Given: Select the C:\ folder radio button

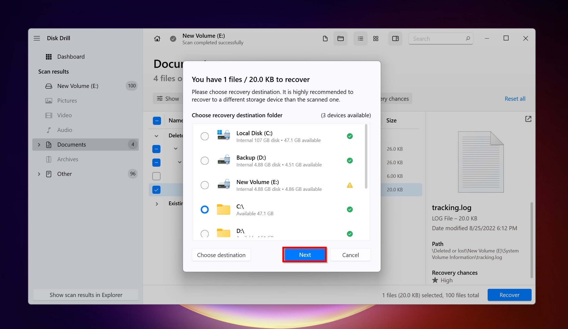Looking at the screenshot, I should pyautogui.click(x=204, y=210).
